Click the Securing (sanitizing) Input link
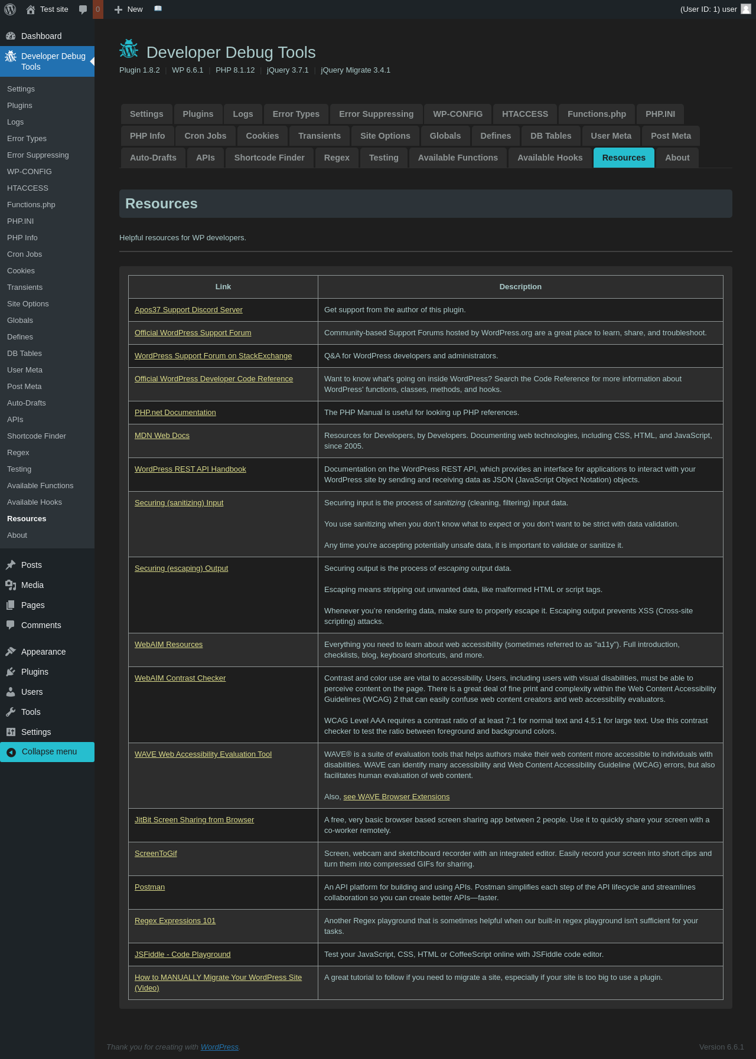The width and height of the screenshot is (756, 1059). click(179, 503)
